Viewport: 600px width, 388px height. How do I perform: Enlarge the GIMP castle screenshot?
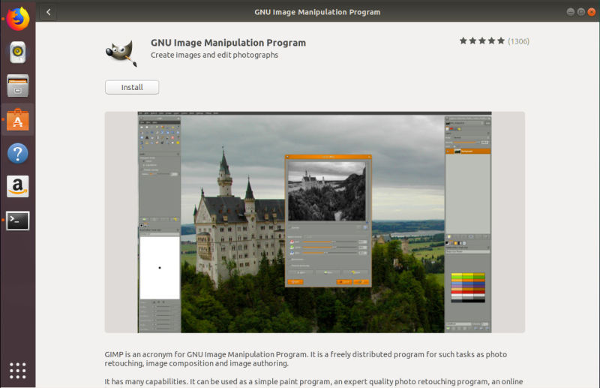[314, 222]
